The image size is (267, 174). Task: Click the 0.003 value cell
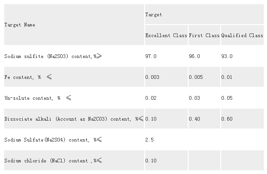[x=166, y=77]
